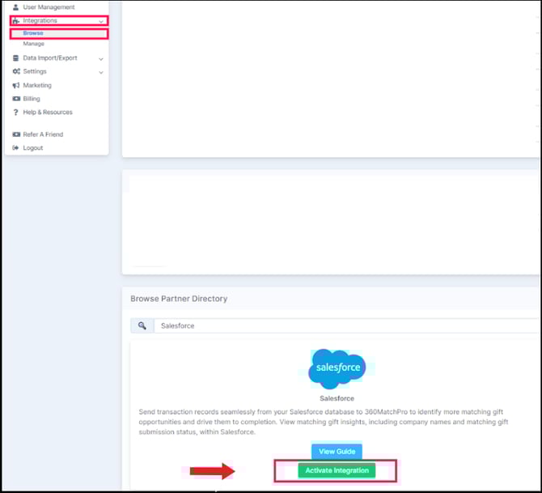Screen dimensions: 542x493
Task: Click the Help & Resources question mark icon
Action: point(15,113)
